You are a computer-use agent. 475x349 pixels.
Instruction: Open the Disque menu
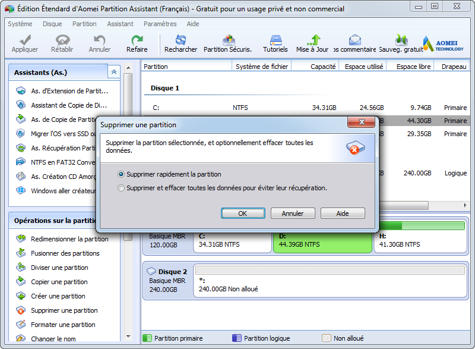[52, 24]
